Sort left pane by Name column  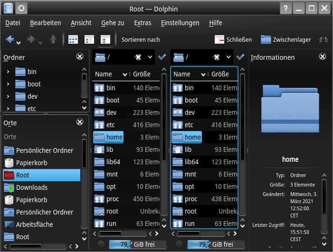click(x=111, y=74)
